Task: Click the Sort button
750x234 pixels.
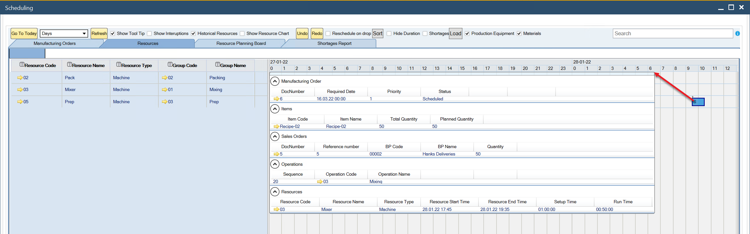Action: (378, 33)
